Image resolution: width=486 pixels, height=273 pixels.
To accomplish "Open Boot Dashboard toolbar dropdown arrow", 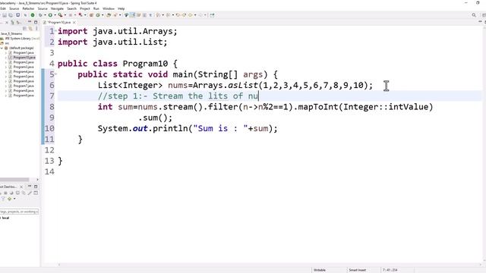I will point(14,199).
